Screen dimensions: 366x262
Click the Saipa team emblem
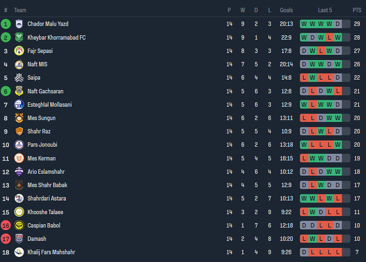point(19,78)
